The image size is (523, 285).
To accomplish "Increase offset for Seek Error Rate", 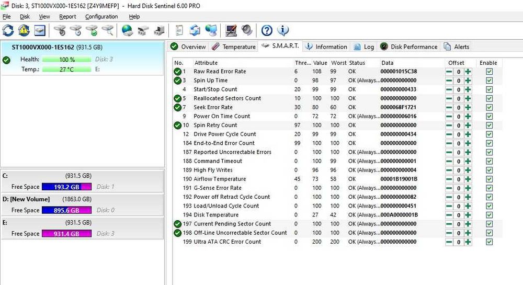I will (x=468, y=108).
